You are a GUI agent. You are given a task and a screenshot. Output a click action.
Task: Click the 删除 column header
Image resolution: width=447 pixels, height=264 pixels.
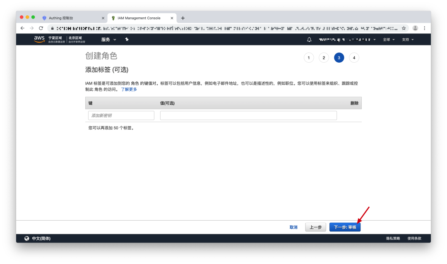[354, 103]
